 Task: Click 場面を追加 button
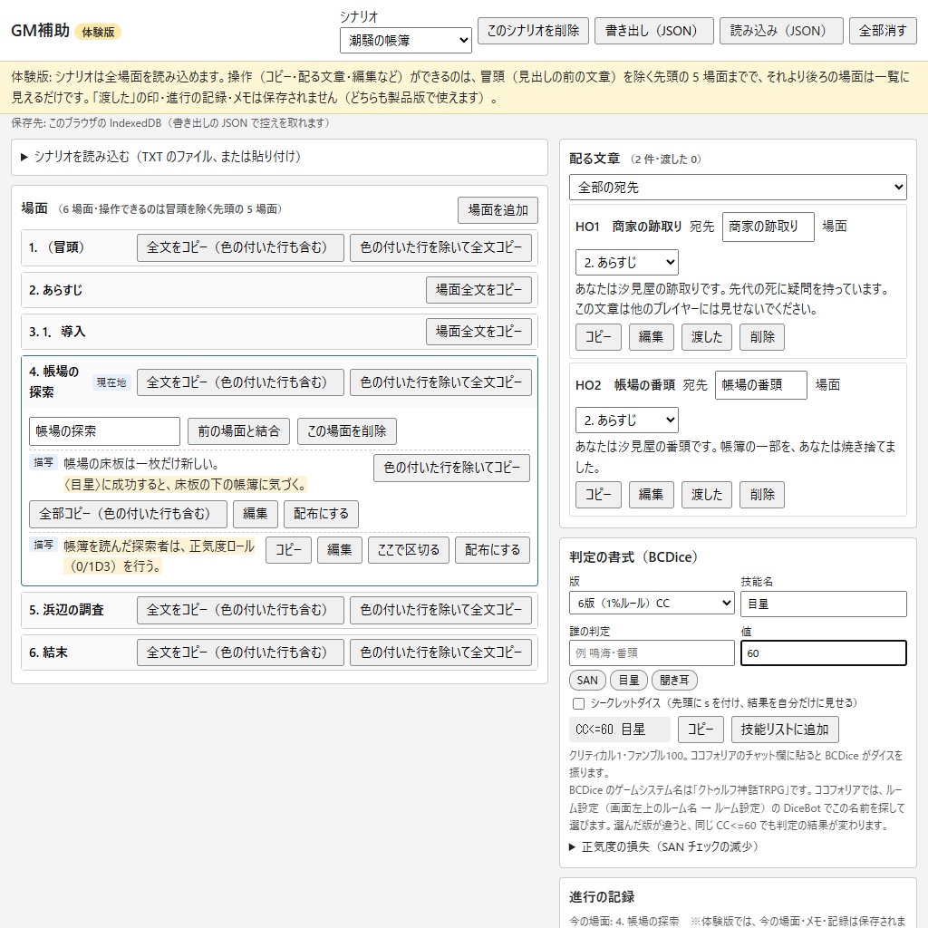(x=498, y=210)
